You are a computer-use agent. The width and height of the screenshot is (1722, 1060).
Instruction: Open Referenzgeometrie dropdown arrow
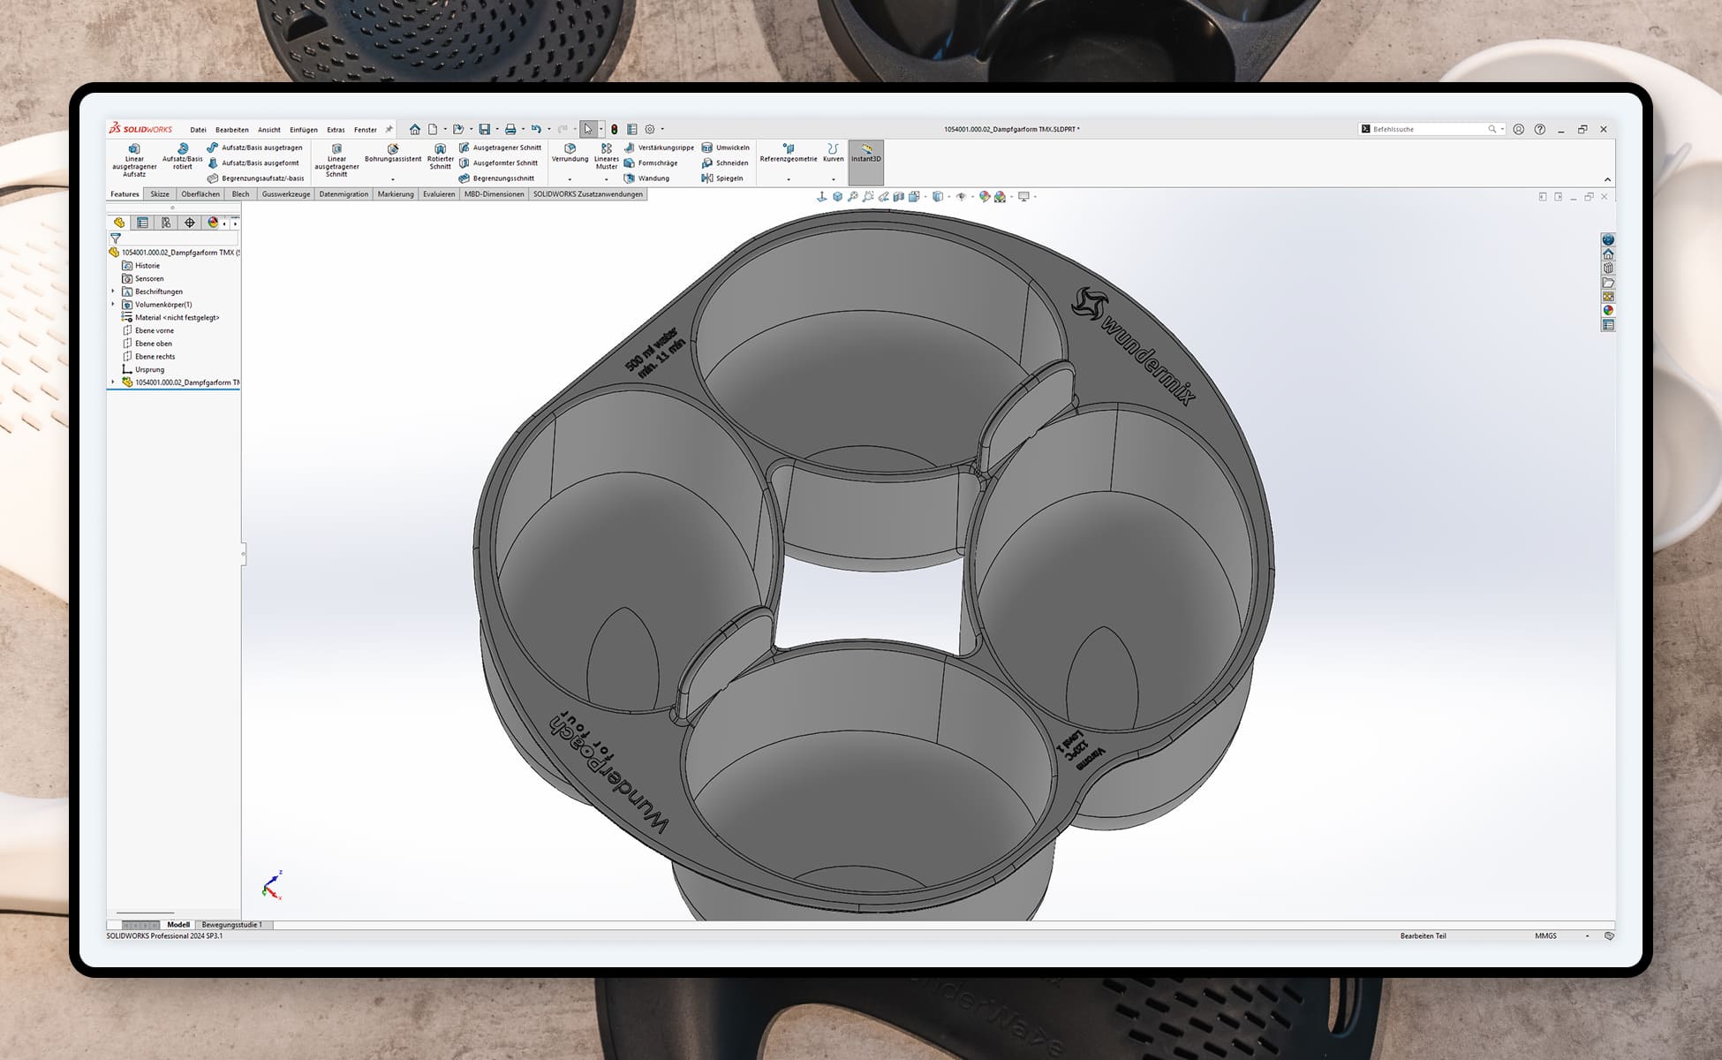tap(789, 179)
